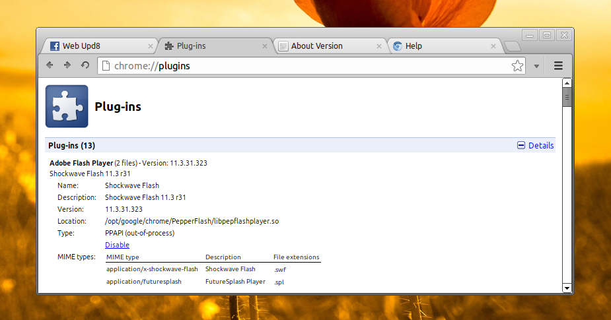Click the FutureSplash Player description cell
This screenshot has height=320, width=611.
235,282
